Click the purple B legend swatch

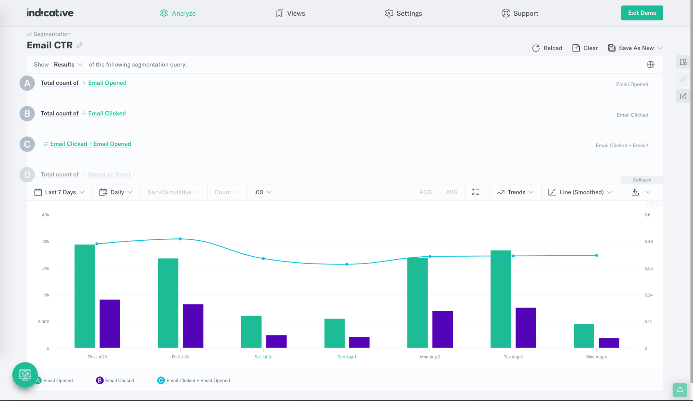99,380
